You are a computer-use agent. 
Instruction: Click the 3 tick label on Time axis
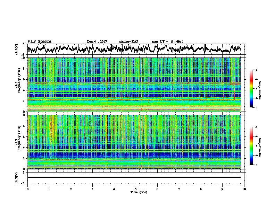click(92, 189)
